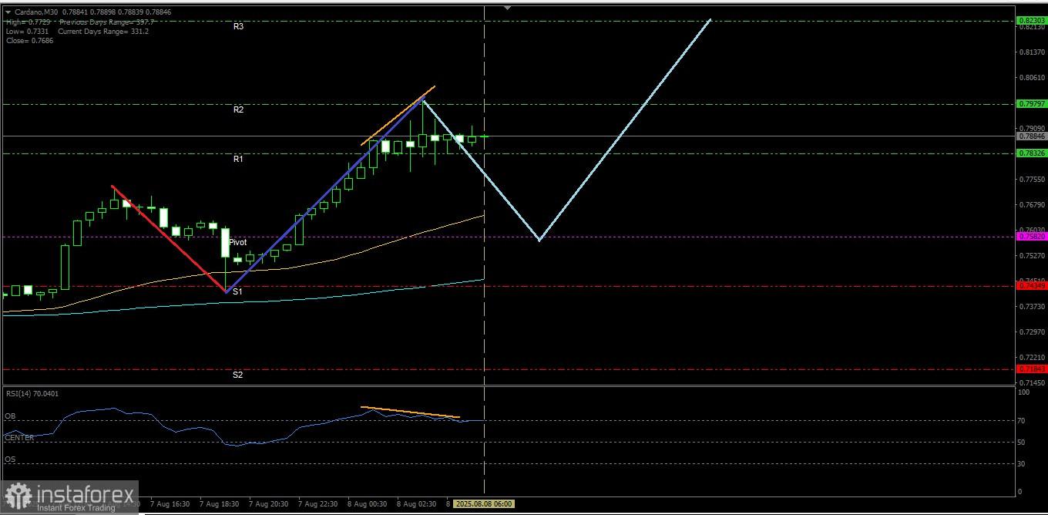This screenshot has height=515, width=1048.
Task: Click the Pivot label on the chart
Action: tap(237, 242)
